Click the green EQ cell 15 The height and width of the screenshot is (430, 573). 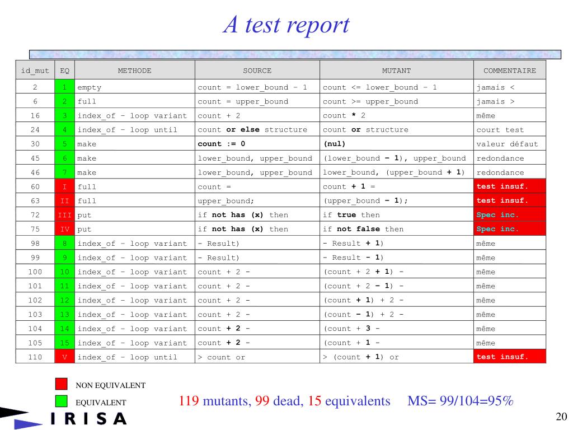click(65, 343)
